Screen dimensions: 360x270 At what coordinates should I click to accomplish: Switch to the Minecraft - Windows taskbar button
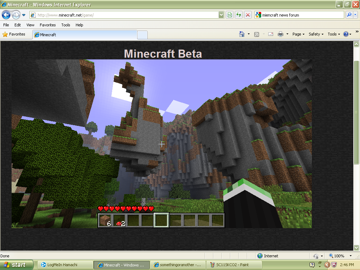[x=122, y=265]
